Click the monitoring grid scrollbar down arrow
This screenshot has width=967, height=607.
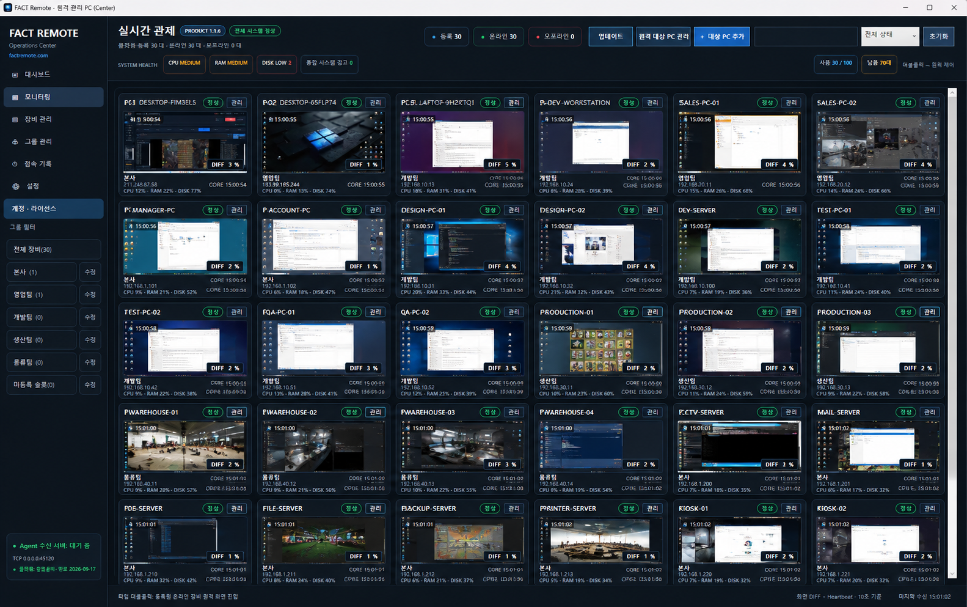952,574
